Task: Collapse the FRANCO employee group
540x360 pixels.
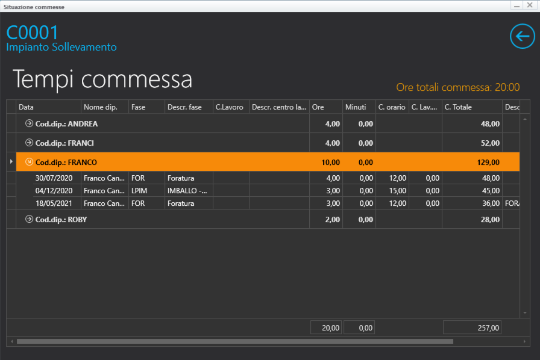Action: pos(28,162)
